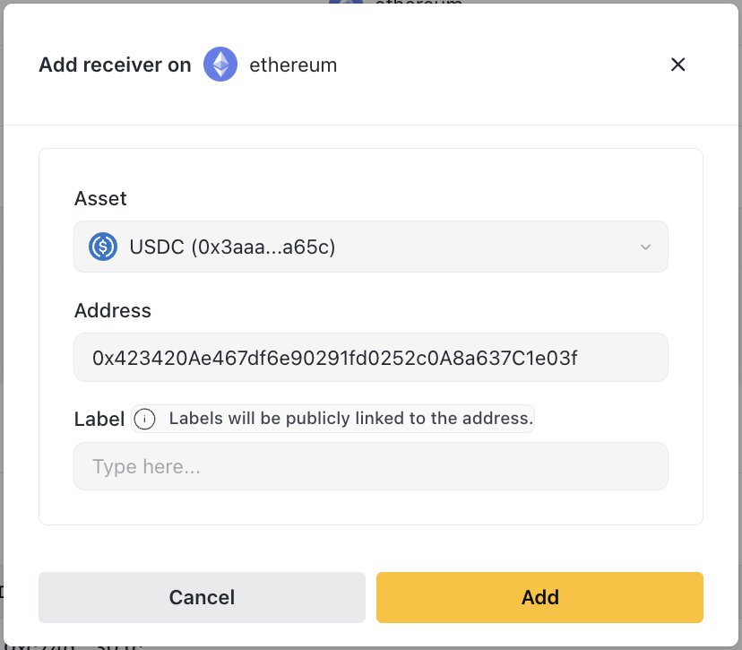Click the 'ethereum' network name text

tap(293, 65)
